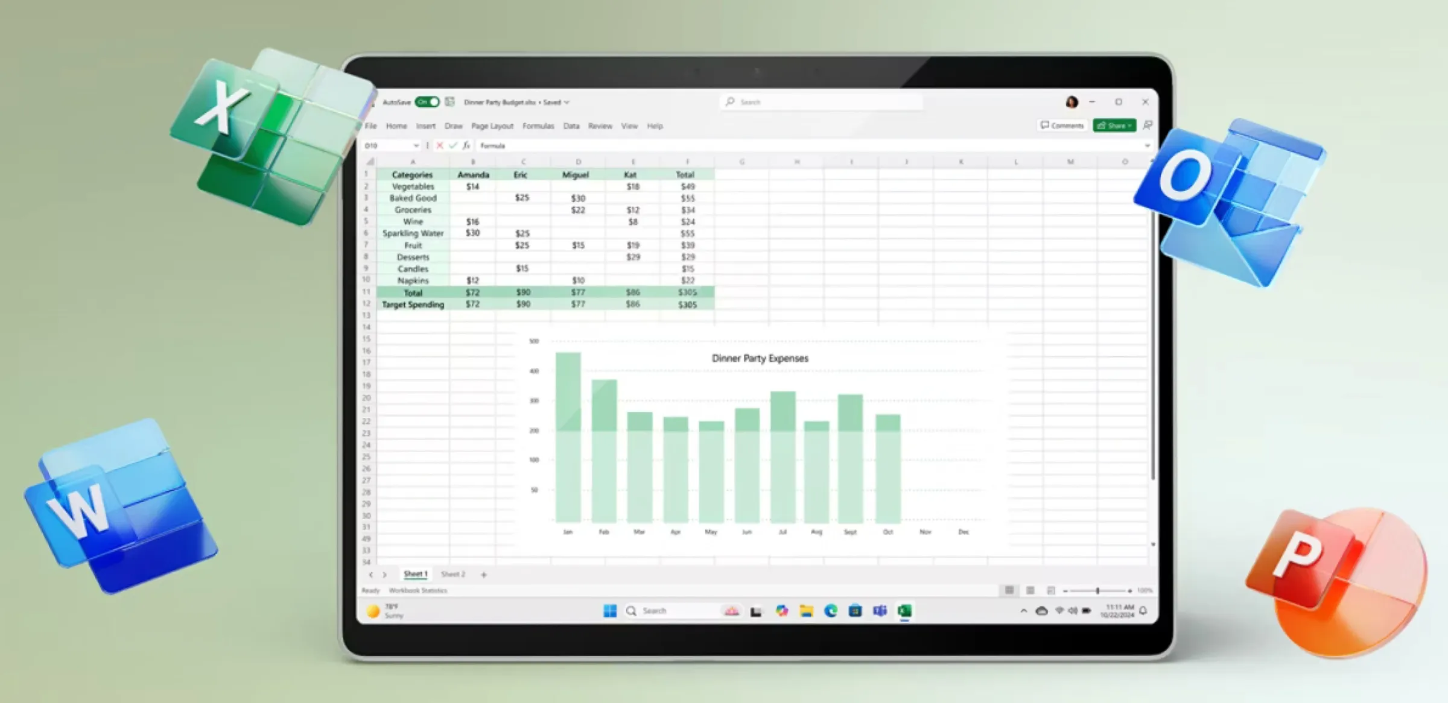Viewport: 1448px width, 703px height.
Task: Switch to the View ribbon tab
Action: coord(629,126)
